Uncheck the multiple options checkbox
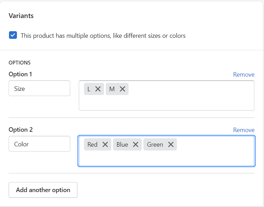 (13, 35)
